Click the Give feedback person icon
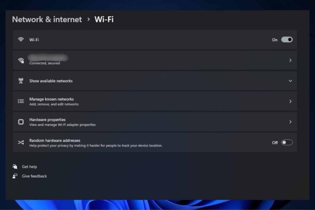This screenshot has height=210, width=315. (15, 176)
